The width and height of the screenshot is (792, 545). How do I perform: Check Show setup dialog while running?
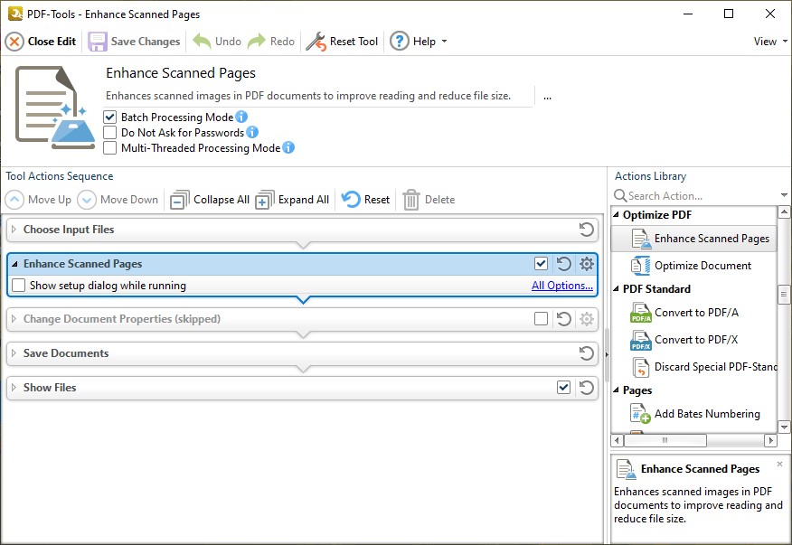tap(19, 286)
